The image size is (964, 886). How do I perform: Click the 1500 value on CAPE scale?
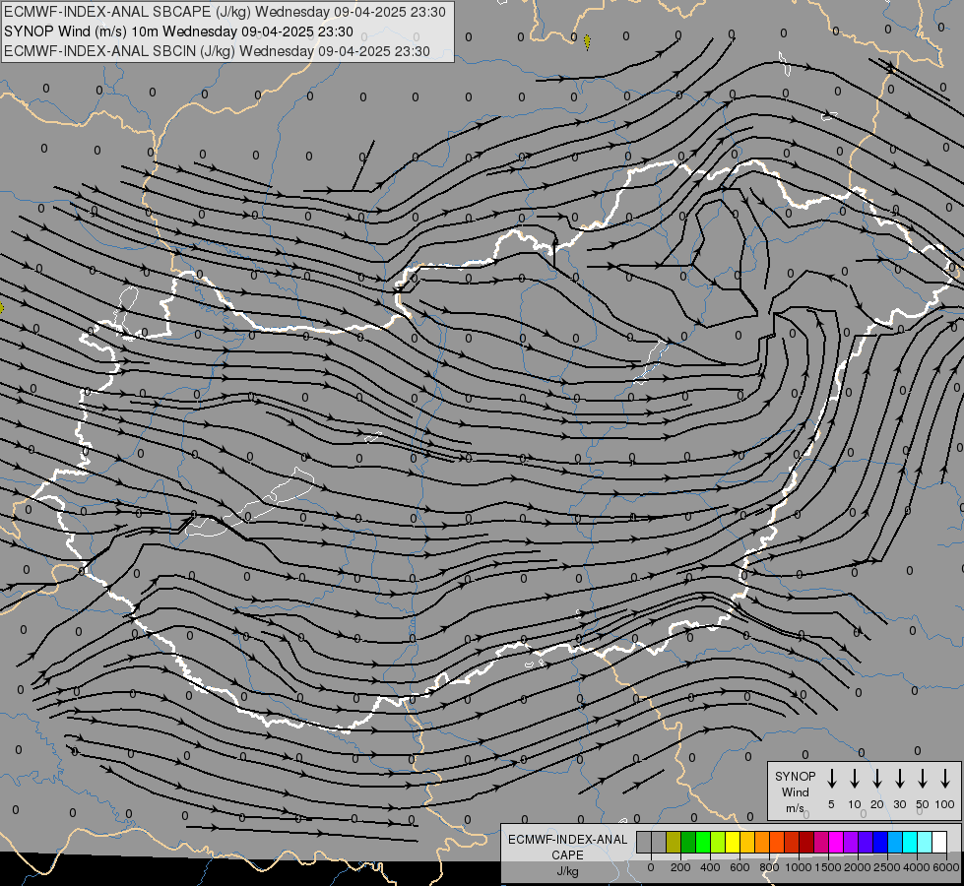pyautogui.click(x=828, y=867)
